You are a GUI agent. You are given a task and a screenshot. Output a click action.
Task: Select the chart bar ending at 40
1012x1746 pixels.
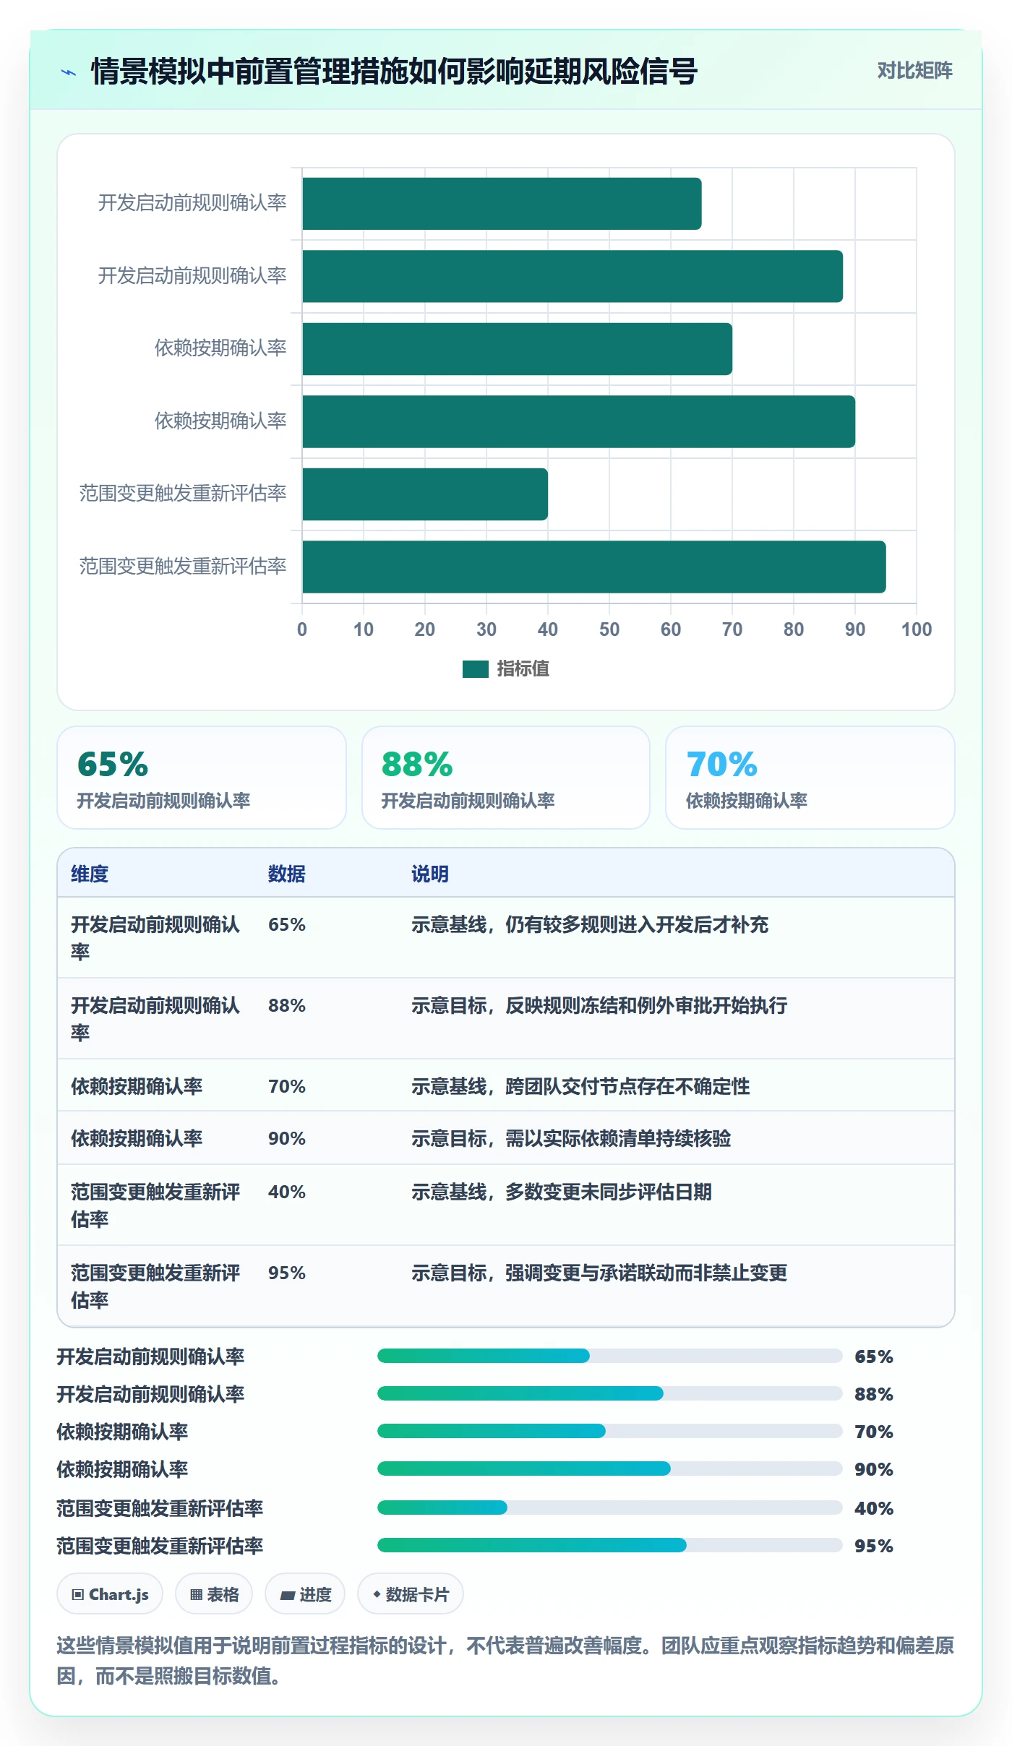click(425, 494)
